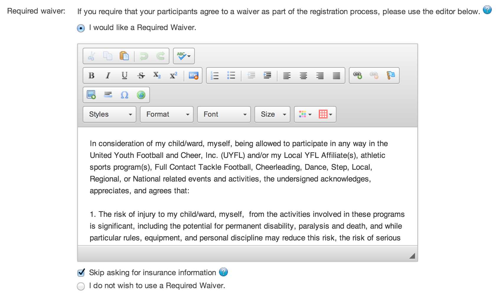500x297 pixels.
Task: Click the 'Required waiver:' label
Action: [36, 11]
